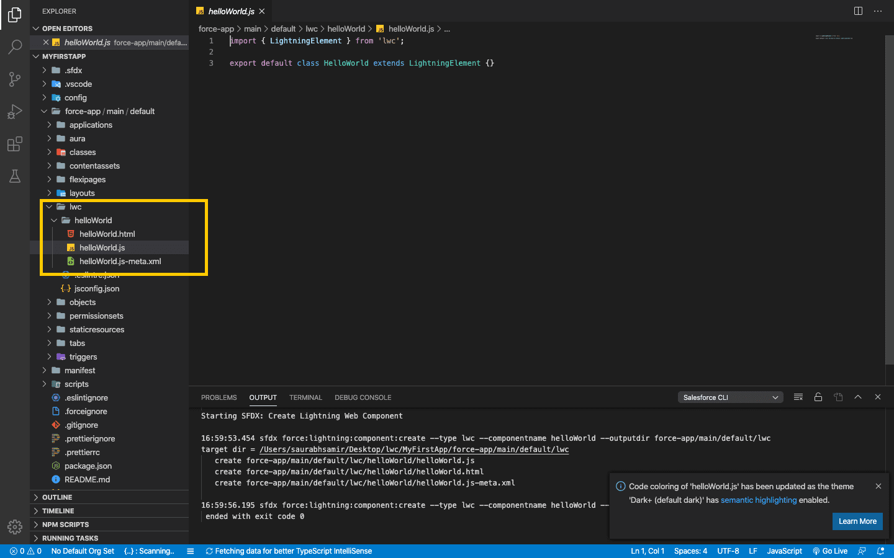Open the Manage gear icon
This screenshot has height=558, width=894.
[15, 527]
